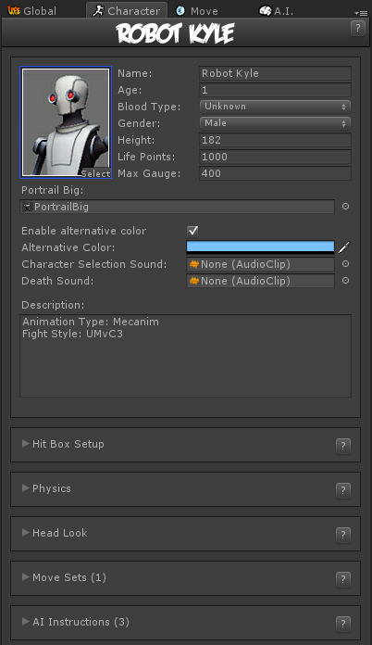372x645 pixels.
Task: Open the Gender dropdown
Action: coord(275,123)
